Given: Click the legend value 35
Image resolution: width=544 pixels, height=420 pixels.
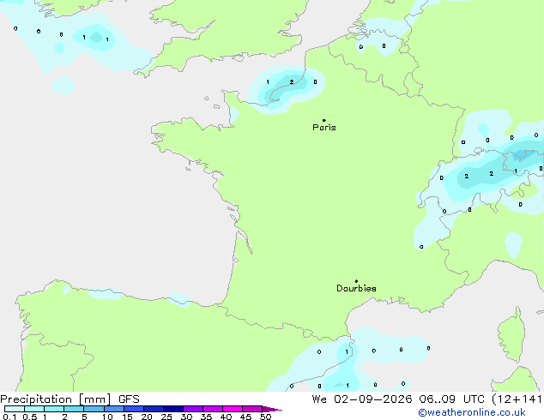Looking at the screenshot, I should (206, 417).
